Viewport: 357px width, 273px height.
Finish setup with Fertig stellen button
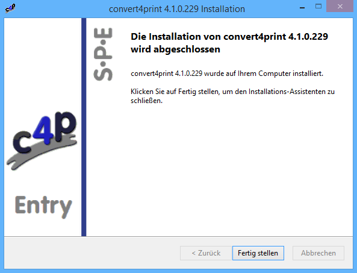point(258,253)
